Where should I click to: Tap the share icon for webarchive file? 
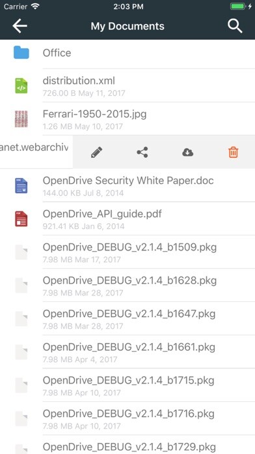click(x=142, y=152)
